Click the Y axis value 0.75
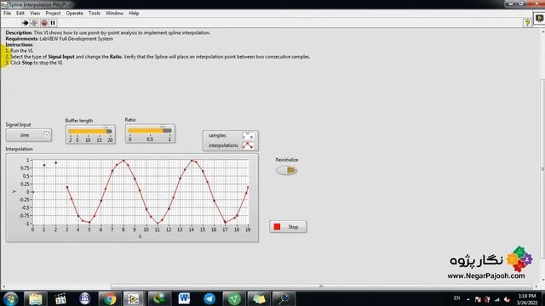Image resolution: width=545 pixels, height=306 pixels. [x=25, y=168]
